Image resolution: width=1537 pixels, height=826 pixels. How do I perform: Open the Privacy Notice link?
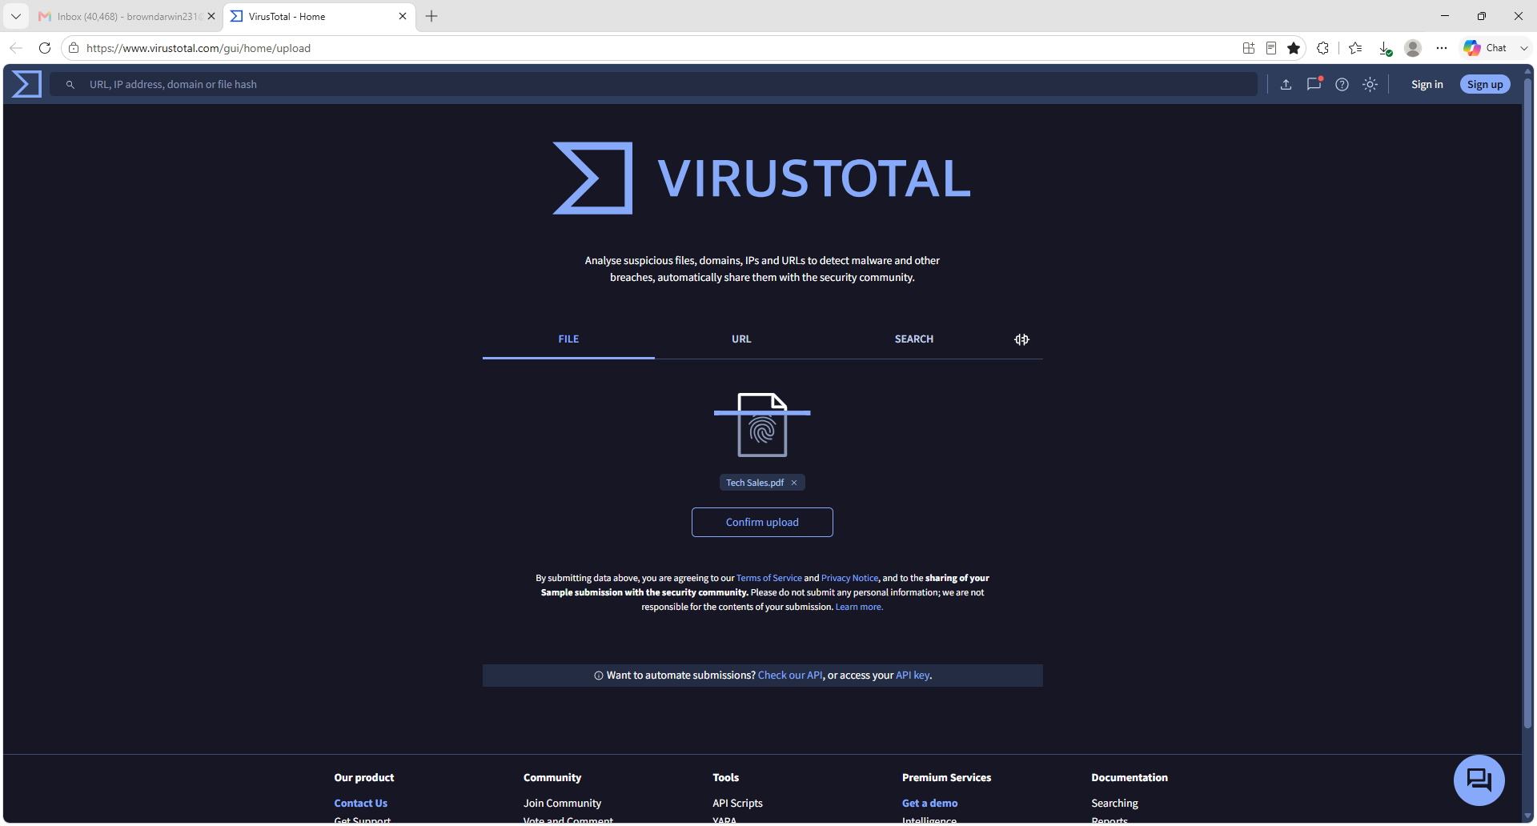pos(849,578)
